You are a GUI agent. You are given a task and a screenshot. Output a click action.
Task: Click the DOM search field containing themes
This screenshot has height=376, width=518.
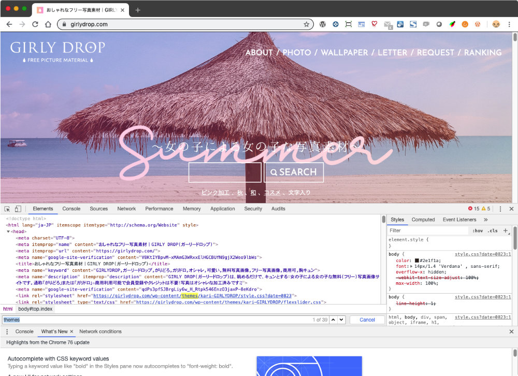click(157, 320)
